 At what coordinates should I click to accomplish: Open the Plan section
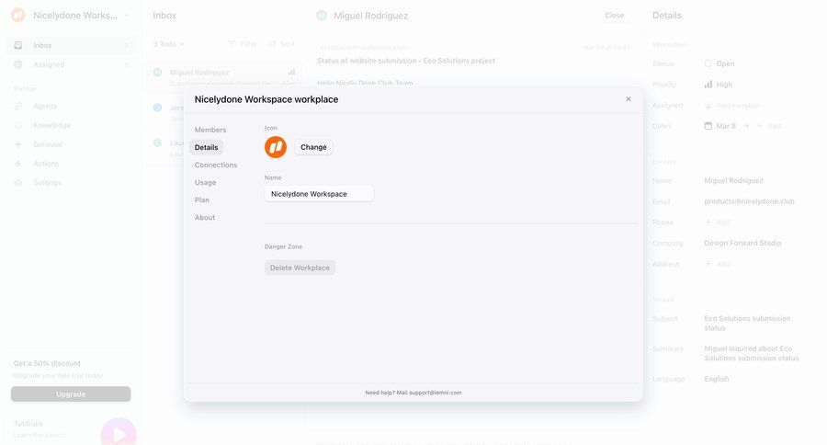[202, 200]
